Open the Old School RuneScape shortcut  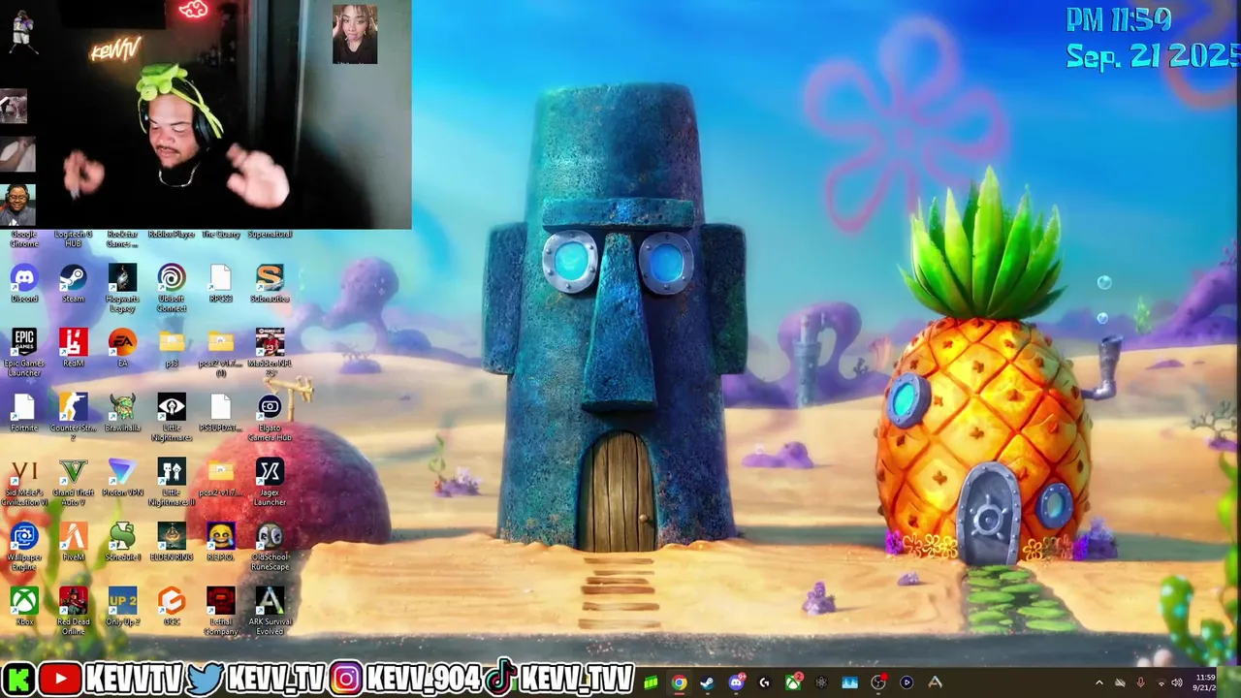click(x=270, y=548)
